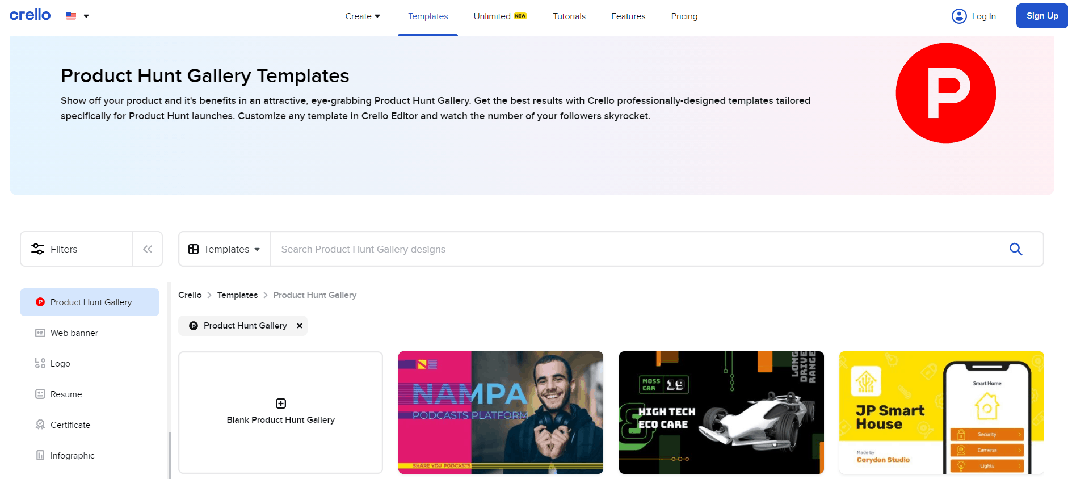
Task: Open the JP Smart House template
Action: (941, 413)
